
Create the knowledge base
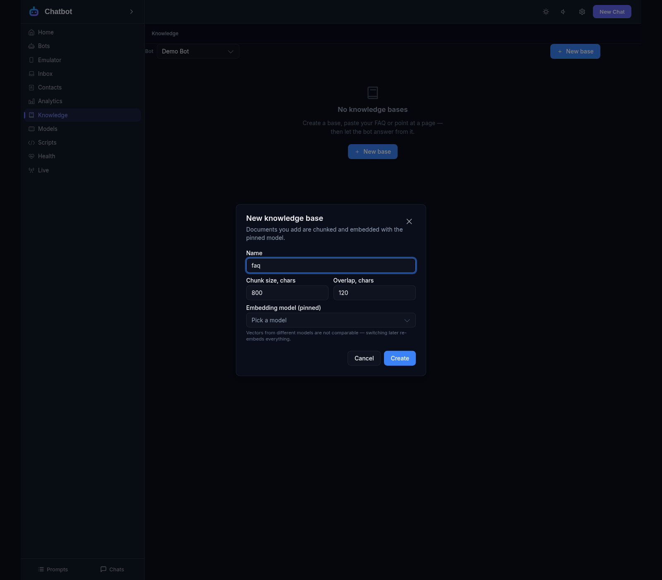tap(400, 358)
